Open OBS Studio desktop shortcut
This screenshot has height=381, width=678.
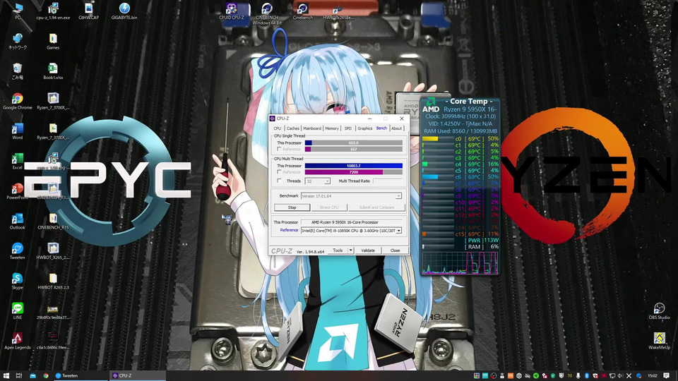tap(659, 310)
